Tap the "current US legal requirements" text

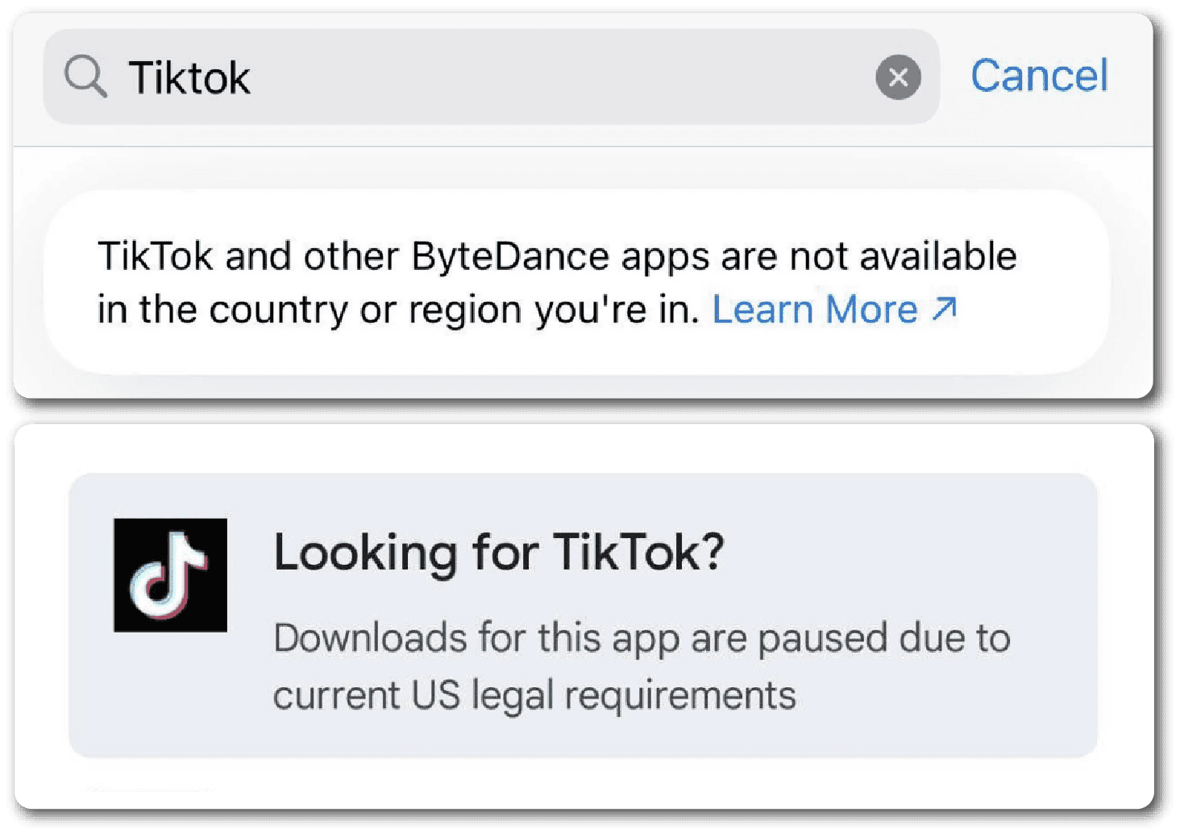coord(534,695)
